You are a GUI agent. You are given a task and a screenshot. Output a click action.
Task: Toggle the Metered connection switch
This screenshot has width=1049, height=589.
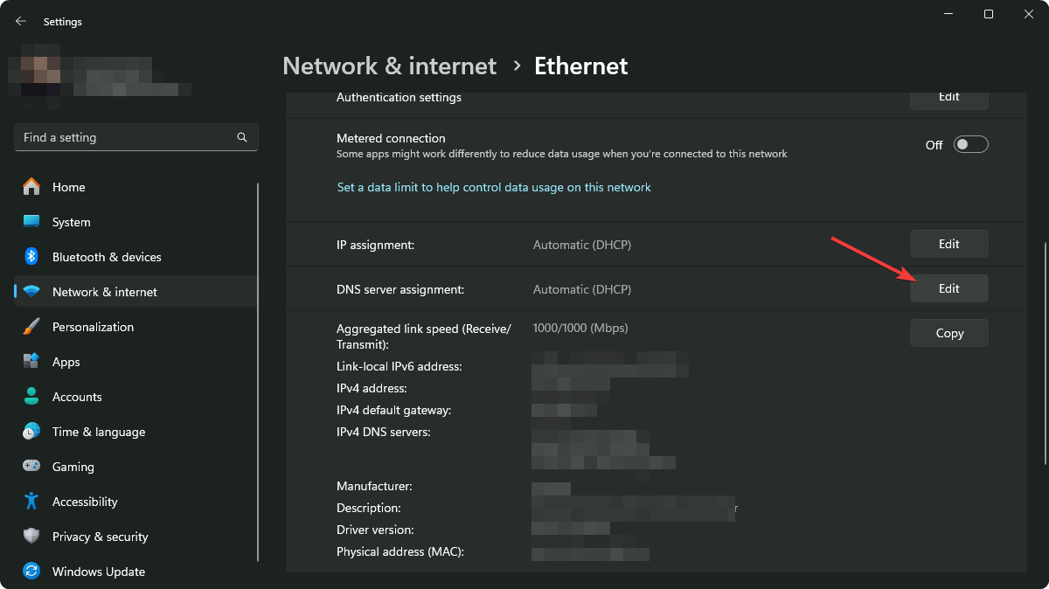click(x=970, y=145)
